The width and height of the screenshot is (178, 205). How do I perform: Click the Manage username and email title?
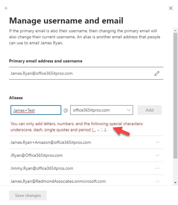click(66, 21)
